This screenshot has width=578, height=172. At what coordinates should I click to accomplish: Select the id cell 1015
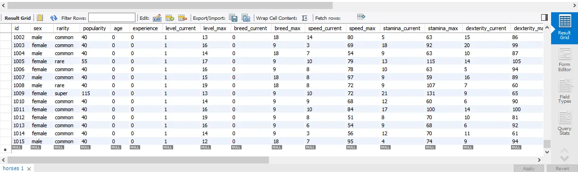pos(21,141)
